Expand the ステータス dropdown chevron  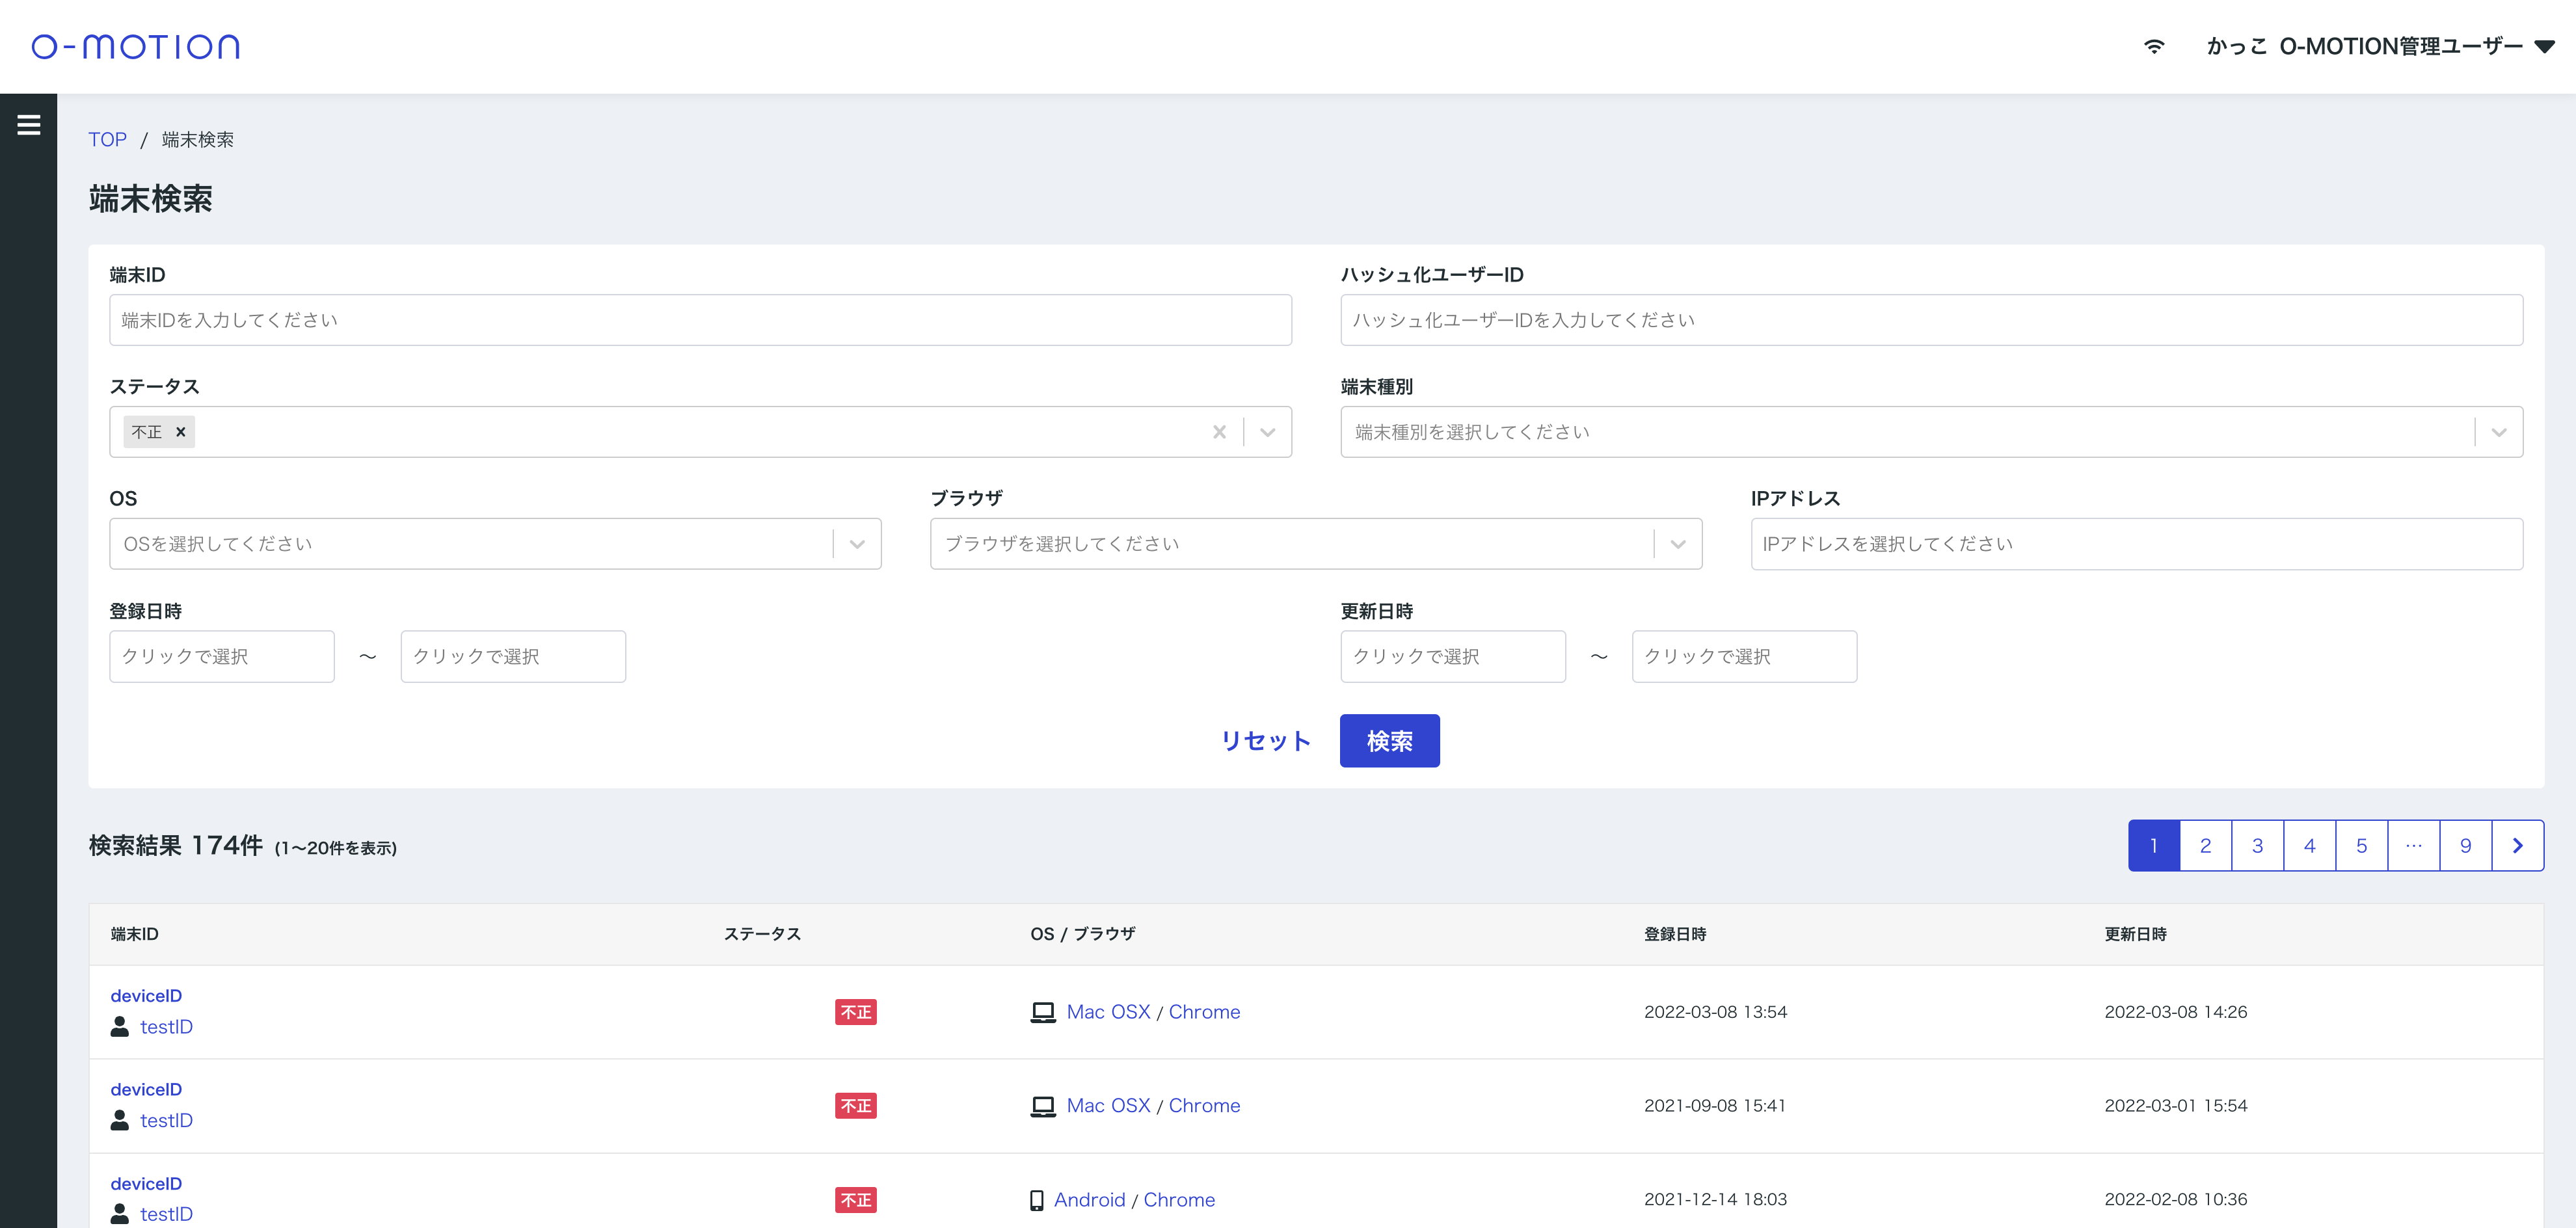1267,432
